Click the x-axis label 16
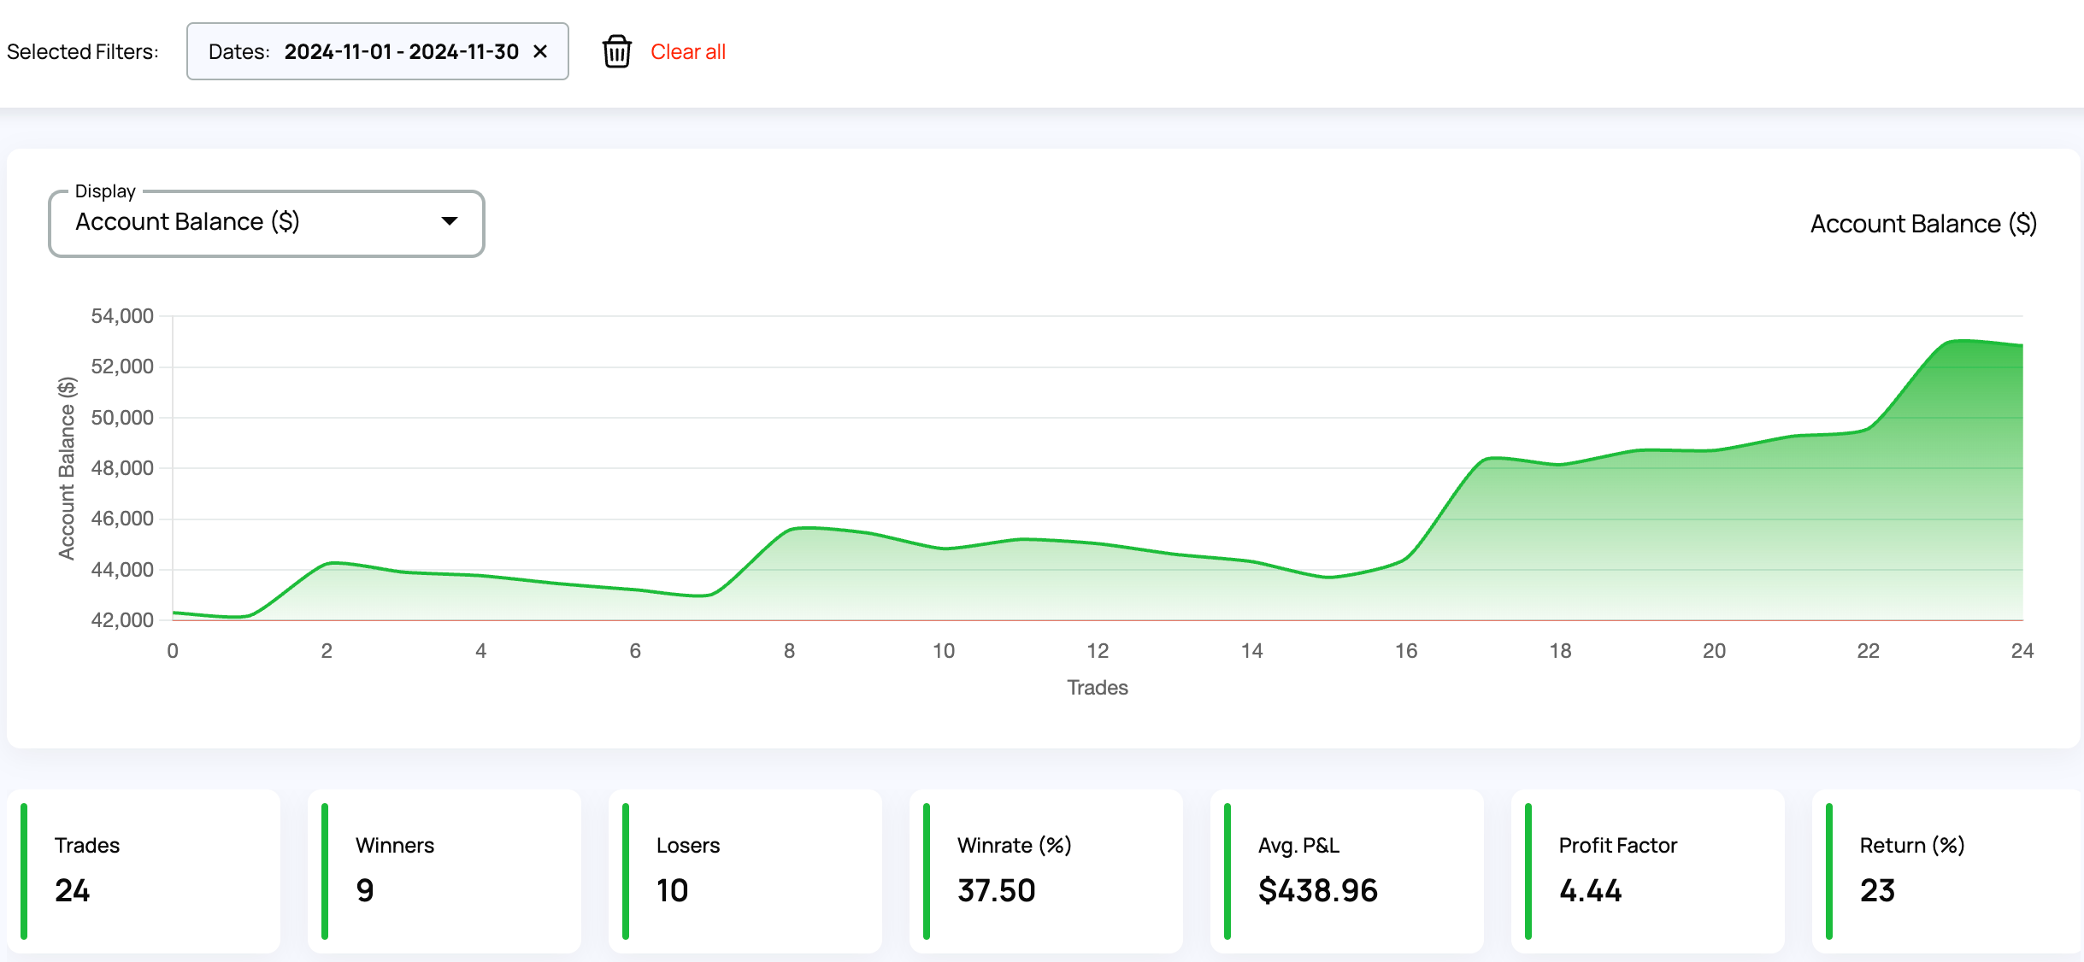Screen dimensions: 2084x962 (1406, 651)
